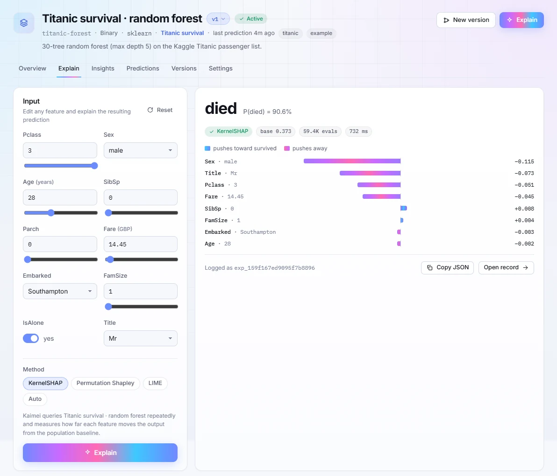Open the Predictions tab

point(143,69)
